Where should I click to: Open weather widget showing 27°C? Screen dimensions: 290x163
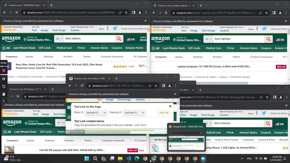(12, 158)
